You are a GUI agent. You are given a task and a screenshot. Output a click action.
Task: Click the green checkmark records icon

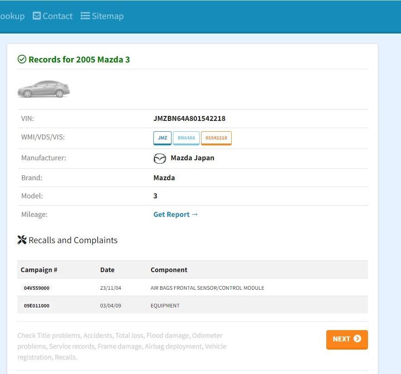tap(22, 59)
